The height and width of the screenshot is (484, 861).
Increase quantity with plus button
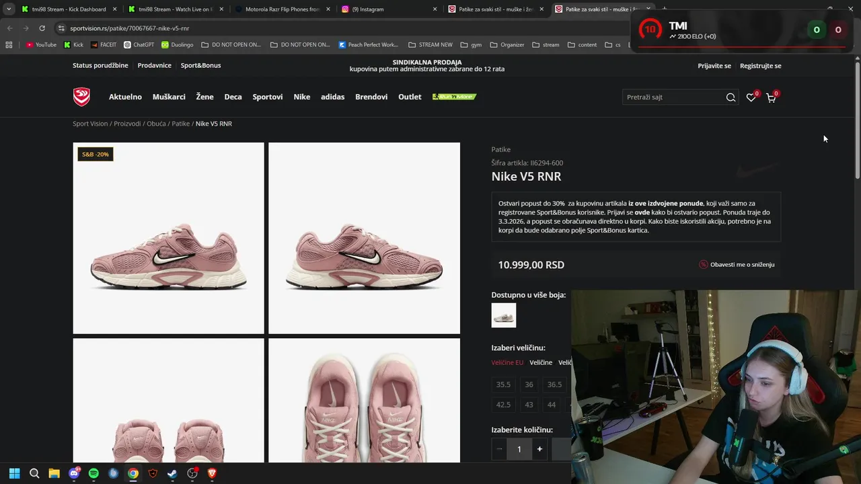(x=539, y=449)
